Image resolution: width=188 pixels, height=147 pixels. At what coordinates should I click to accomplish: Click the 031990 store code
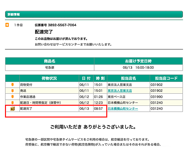156,97
